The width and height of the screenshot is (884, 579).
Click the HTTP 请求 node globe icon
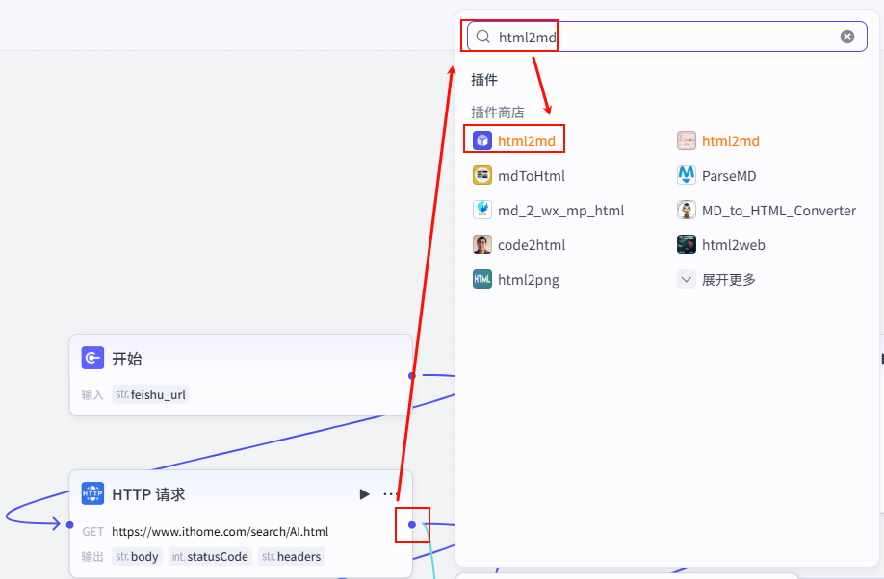[93, 494]
